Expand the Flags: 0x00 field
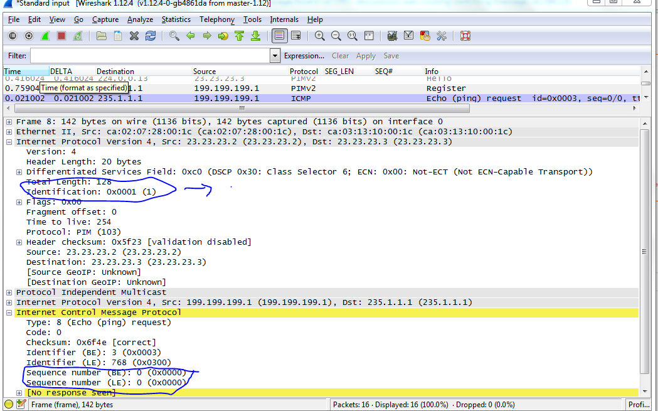658x411 pixels. click(19, 201)
